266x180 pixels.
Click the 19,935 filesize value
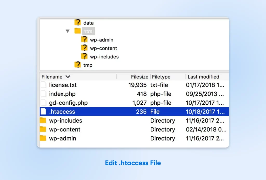pos(137,85)
